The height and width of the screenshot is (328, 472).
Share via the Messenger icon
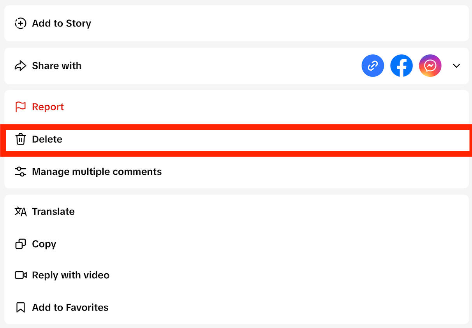click(430, 66)
